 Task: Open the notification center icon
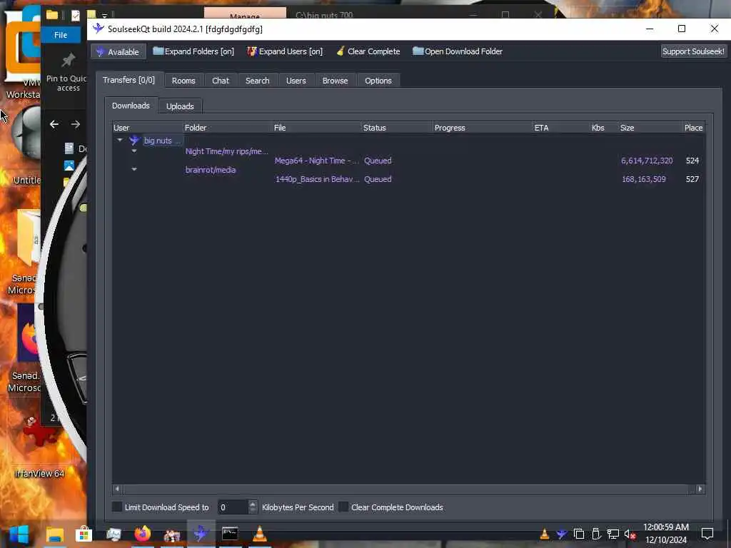click(707, 534)
